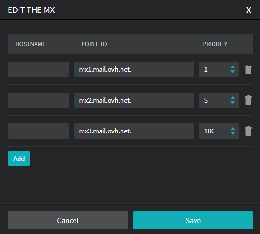Viewport: 260px width, 234px height.
Task: Click the HOSTNAME column header
Action: click(x=30, y=44)
